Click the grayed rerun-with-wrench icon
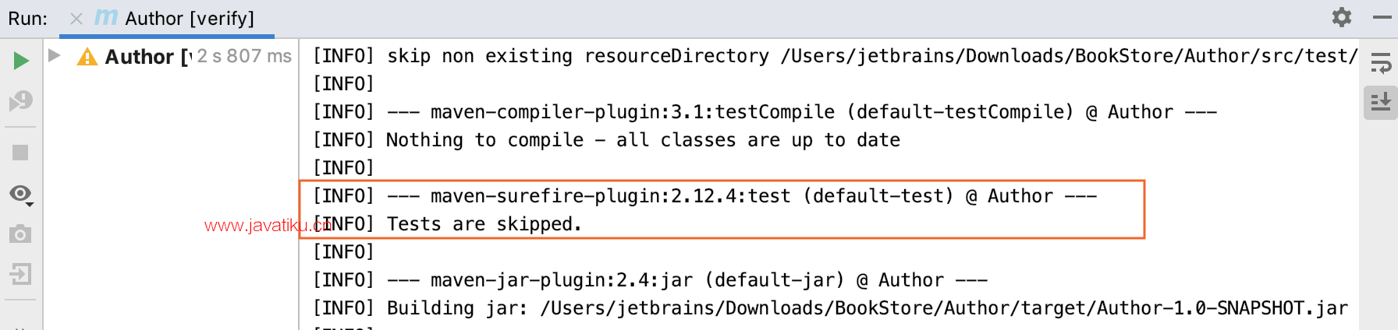1398x330 pixels. click(x=20, y=101)
